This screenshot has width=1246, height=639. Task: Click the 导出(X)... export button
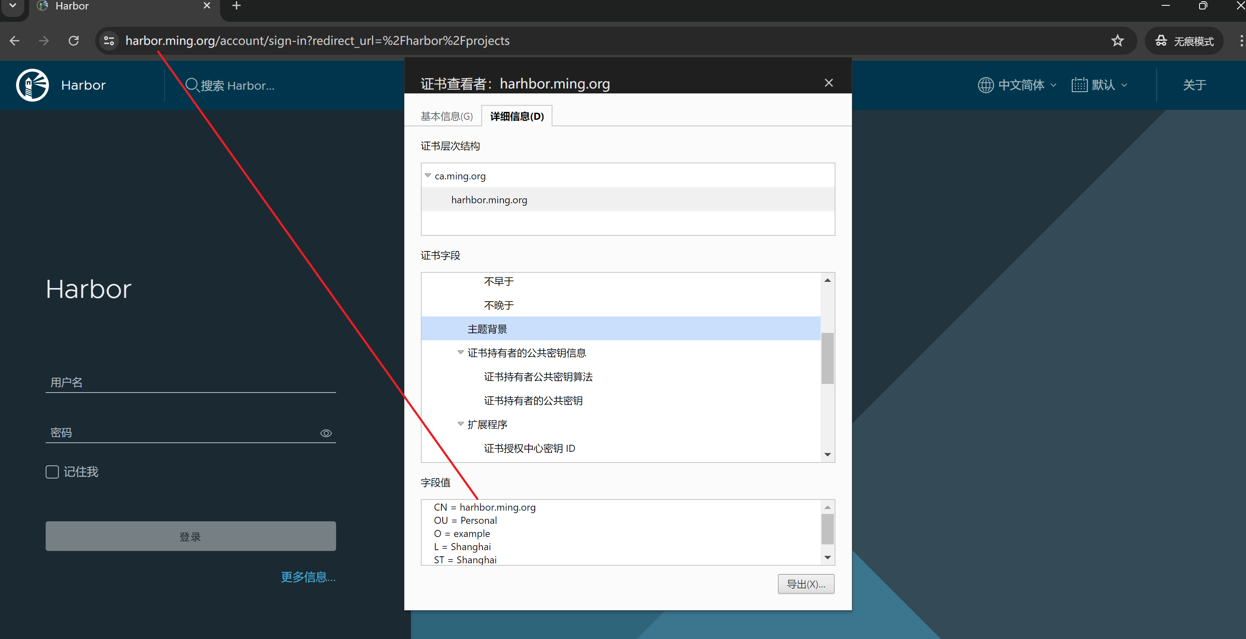(x=805, y=584)
